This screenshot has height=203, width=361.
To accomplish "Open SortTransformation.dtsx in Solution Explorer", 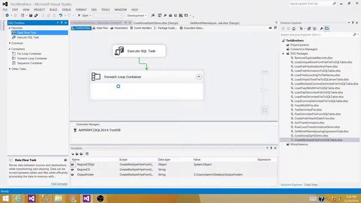I will click(309, 123).
